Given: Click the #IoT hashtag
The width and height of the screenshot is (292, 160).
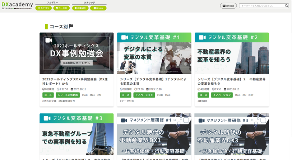Looking at the screenshot, I should 251,95.
